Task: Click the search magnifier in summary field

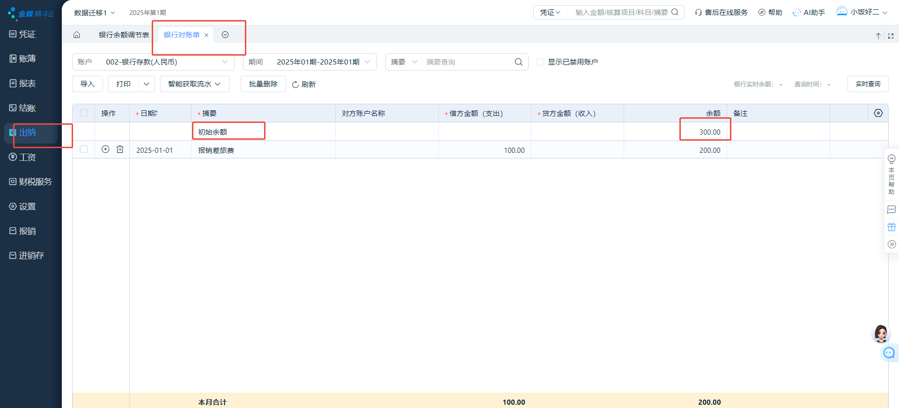Action: pyautogui.click(x=518, y=62)
